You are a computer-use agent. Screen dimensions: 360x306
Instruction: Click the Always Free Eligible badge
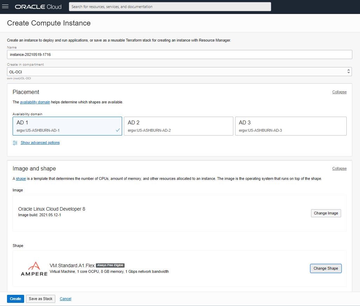coord(110,265)
